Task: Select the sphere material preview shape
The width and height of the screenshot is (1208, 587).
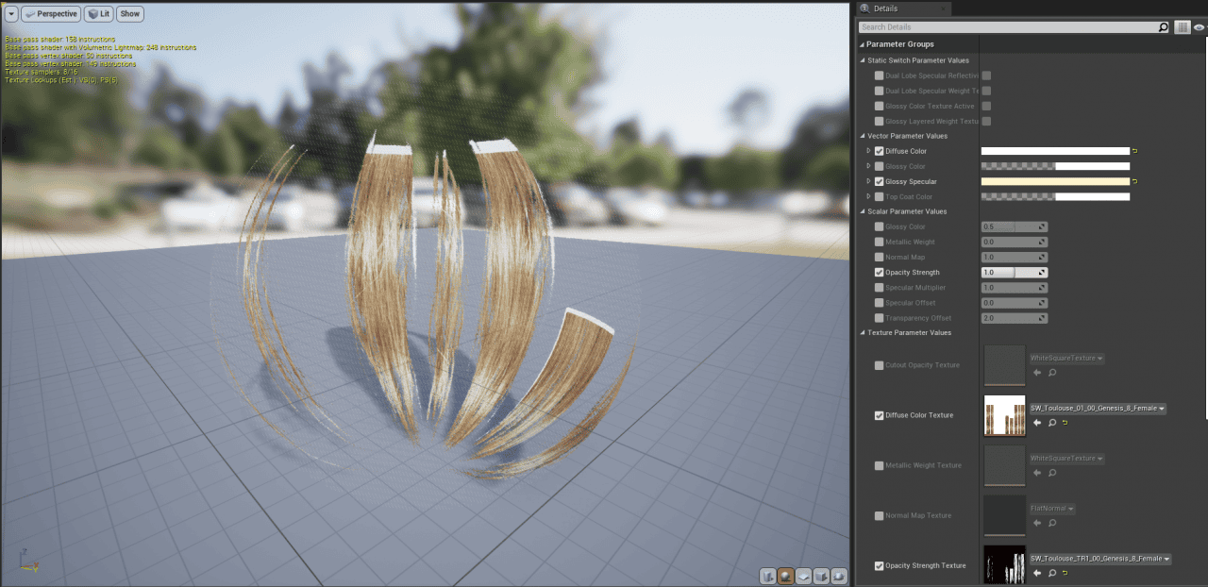Action: pos(786,576)
